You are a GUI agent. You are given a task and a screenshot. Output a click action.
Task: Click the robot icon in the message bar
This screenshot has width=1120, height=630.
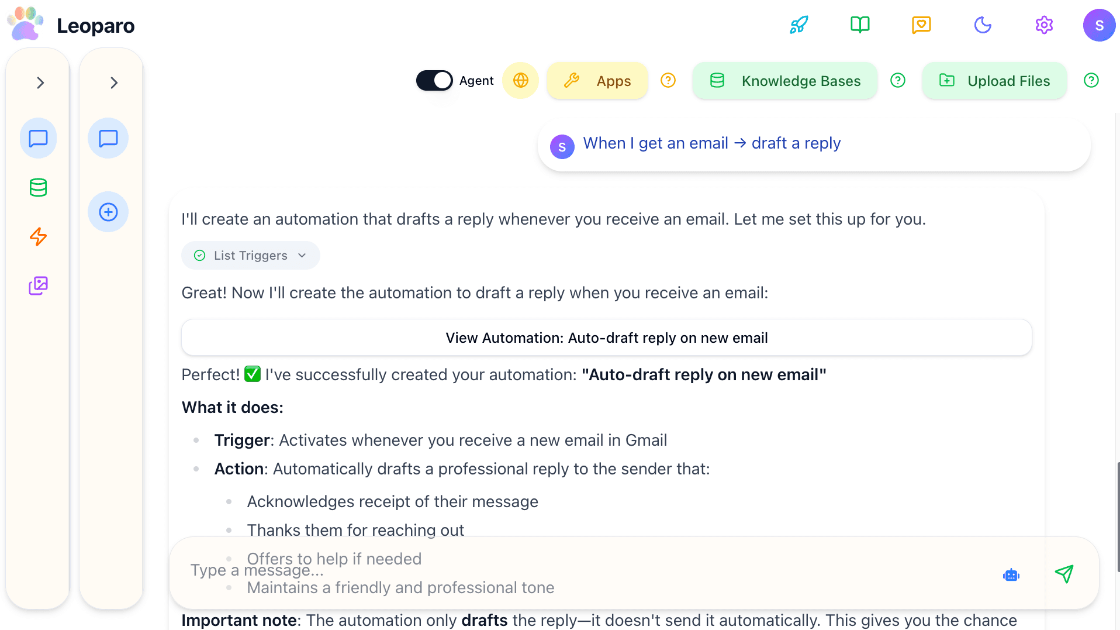click(x=1011, y=574)
